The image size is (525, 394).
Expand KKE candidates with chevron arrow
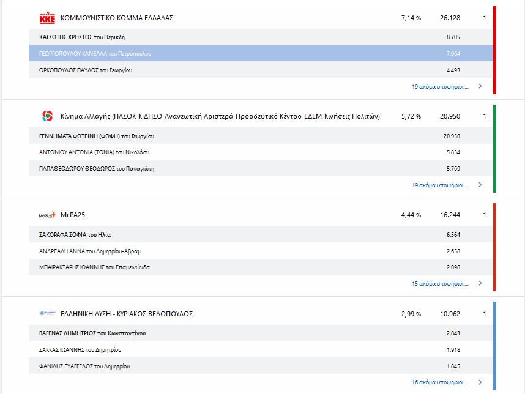480,86
